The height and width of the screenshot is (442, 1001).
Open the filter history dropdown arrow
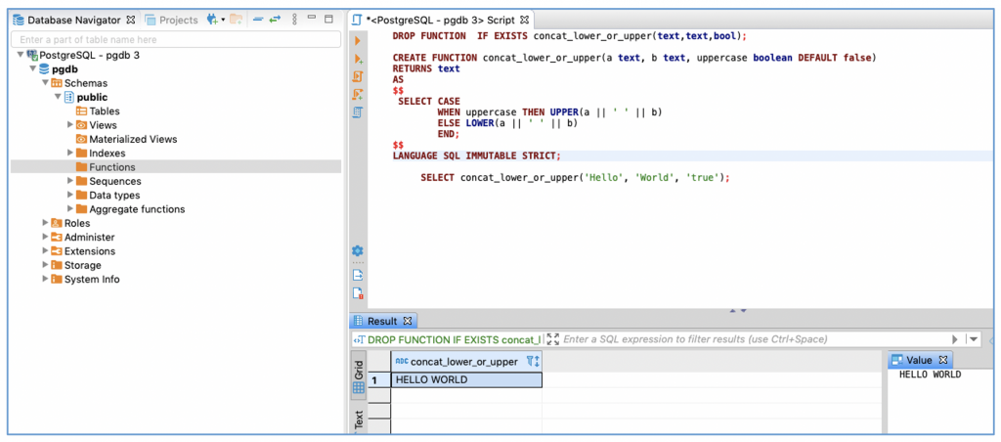[972, 339]
